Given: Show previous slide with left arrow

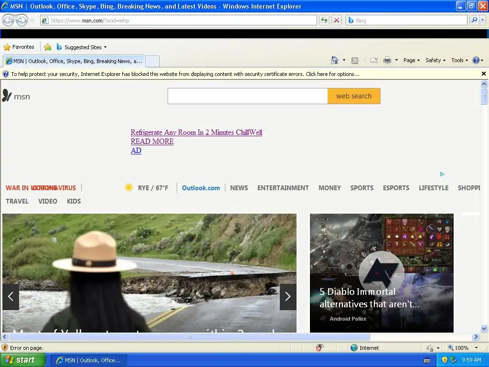Looking at the screenshot, I should pyautogui.click(x=11, y=296).
